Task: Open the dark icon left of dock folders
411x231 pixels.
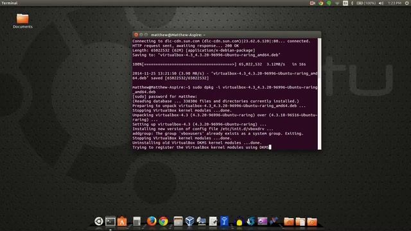Action: pyautogui.click(x=274, y=221)
